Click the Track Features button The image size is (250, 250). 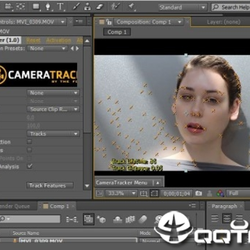(50, 185)
